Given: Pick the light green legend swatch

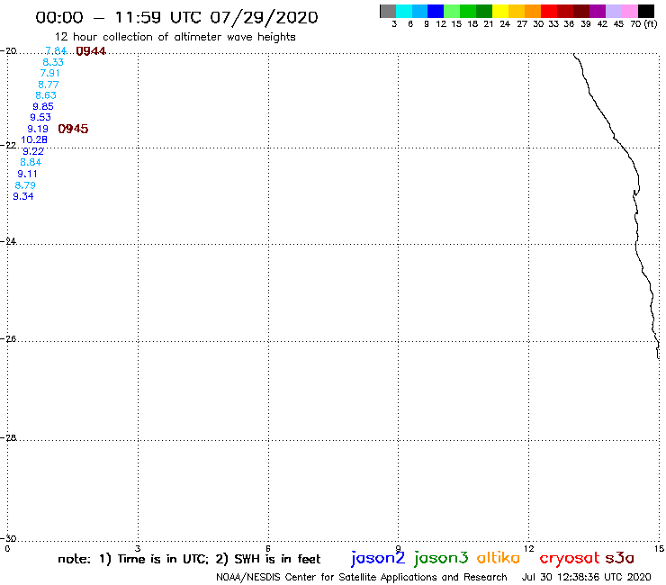Looking at the screenshot, I should click(x=452, y=11).
